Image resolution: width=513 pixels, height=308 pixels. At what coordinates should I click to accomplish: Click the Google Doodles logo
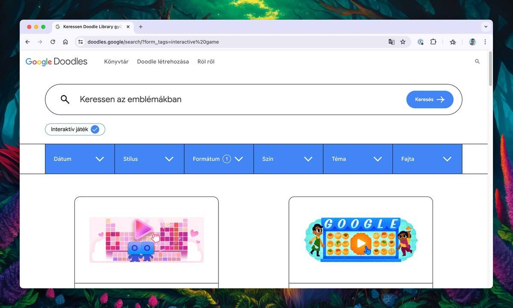pos(56,62)
